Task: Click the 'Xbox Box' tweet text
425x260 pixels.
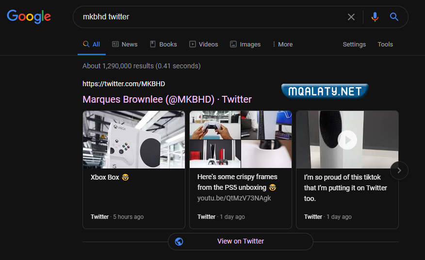Action: [x=110, y=177]
